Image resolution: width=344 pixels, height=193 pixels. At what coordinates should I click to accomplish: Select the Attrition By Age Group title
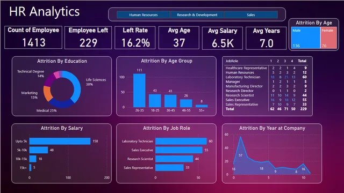pos(167,61)
